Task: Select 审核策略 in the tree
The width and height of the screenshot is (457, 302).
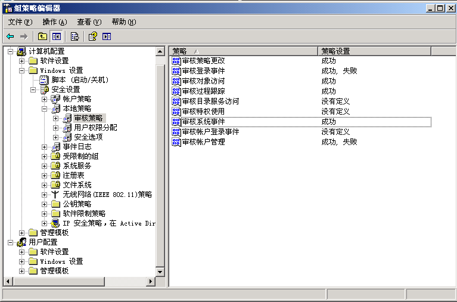Action: [x=88, y=118]
